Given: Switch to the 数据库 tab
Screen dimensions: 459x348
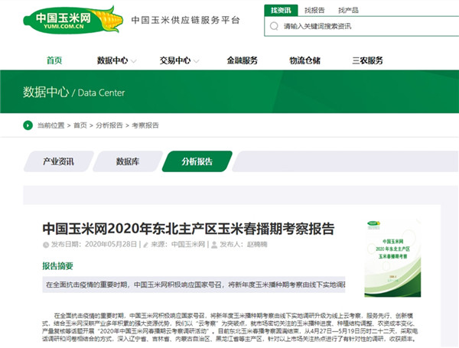Looking at the screenshot, I should click(x=128, y=161).
